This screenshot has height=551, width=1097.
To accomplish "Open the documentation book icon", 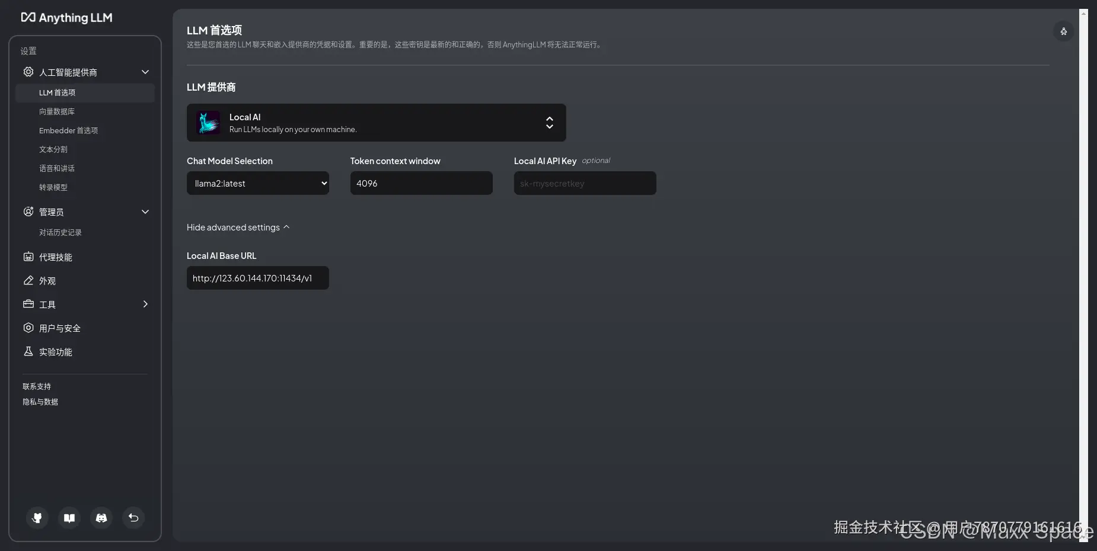I will click(69, 518).
